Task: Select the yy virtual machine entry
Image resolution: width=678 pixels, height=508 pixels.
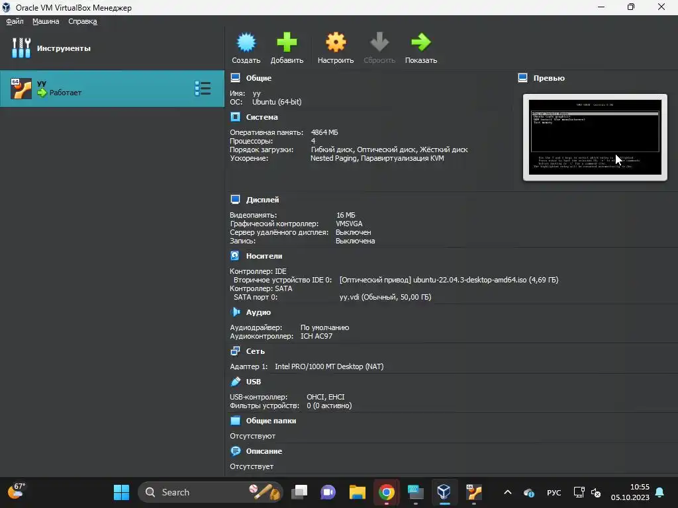Action: coord(112,89)
